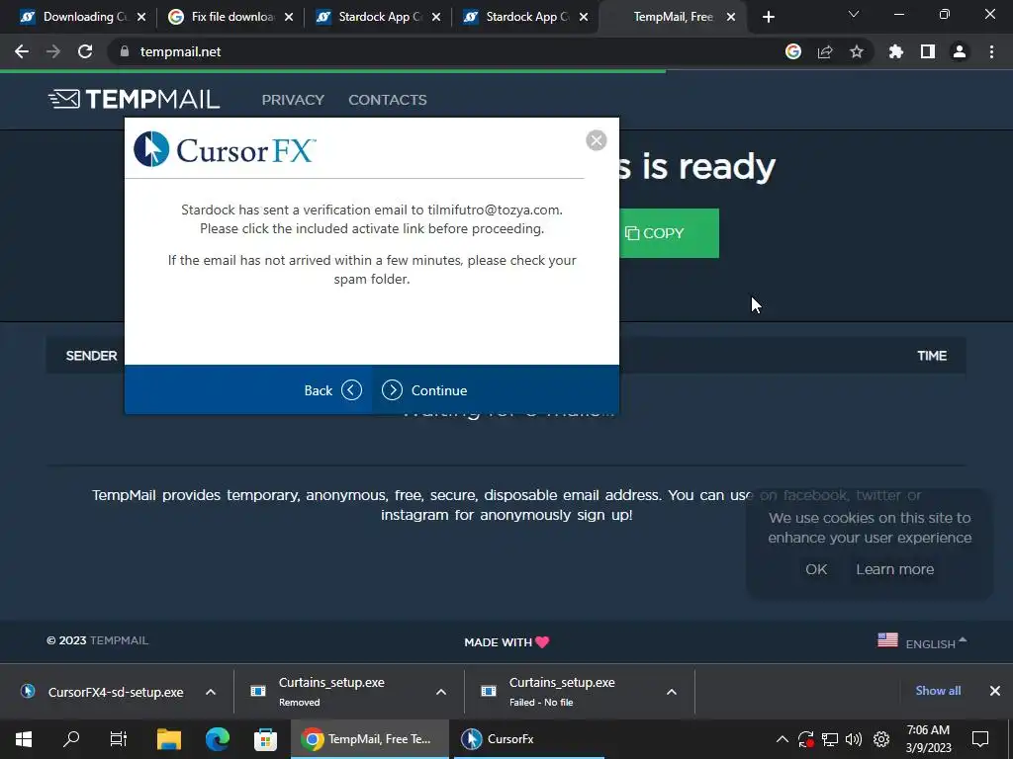Open Windows taskbar search

click(71, 739)
